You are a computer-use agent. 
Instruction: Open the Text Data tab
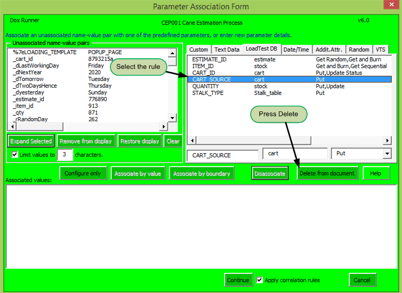227,50
